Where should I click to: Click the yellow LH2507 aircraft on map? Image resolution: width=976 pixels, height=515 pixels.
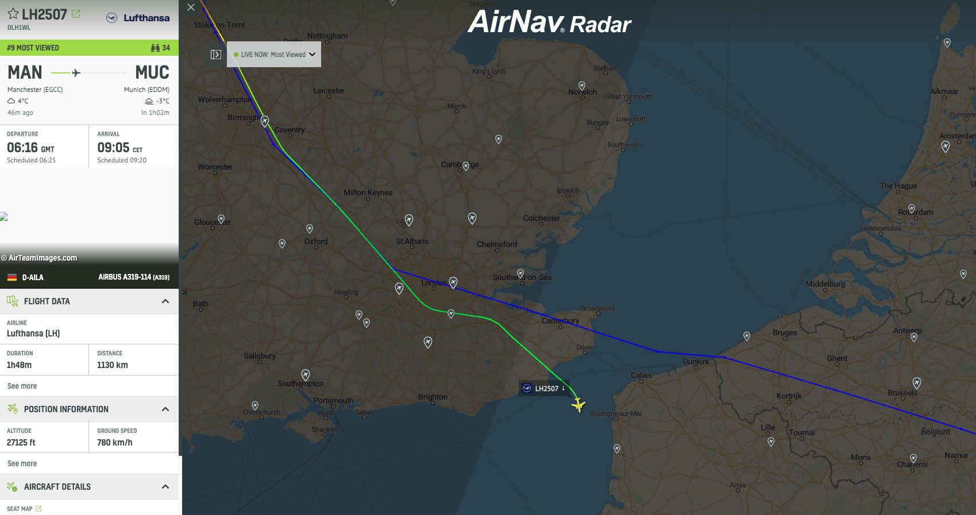[x=578, y=405]
